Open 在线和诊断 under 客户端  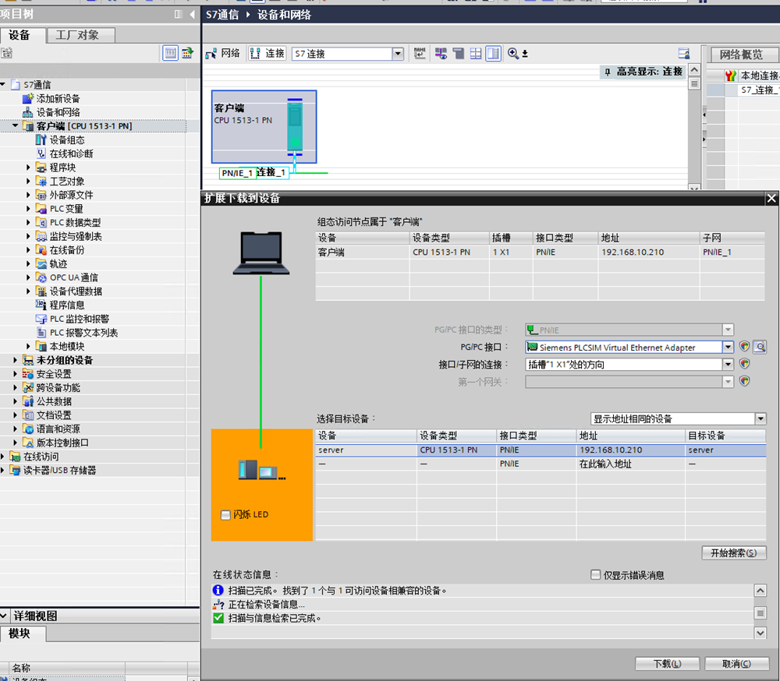70,154
